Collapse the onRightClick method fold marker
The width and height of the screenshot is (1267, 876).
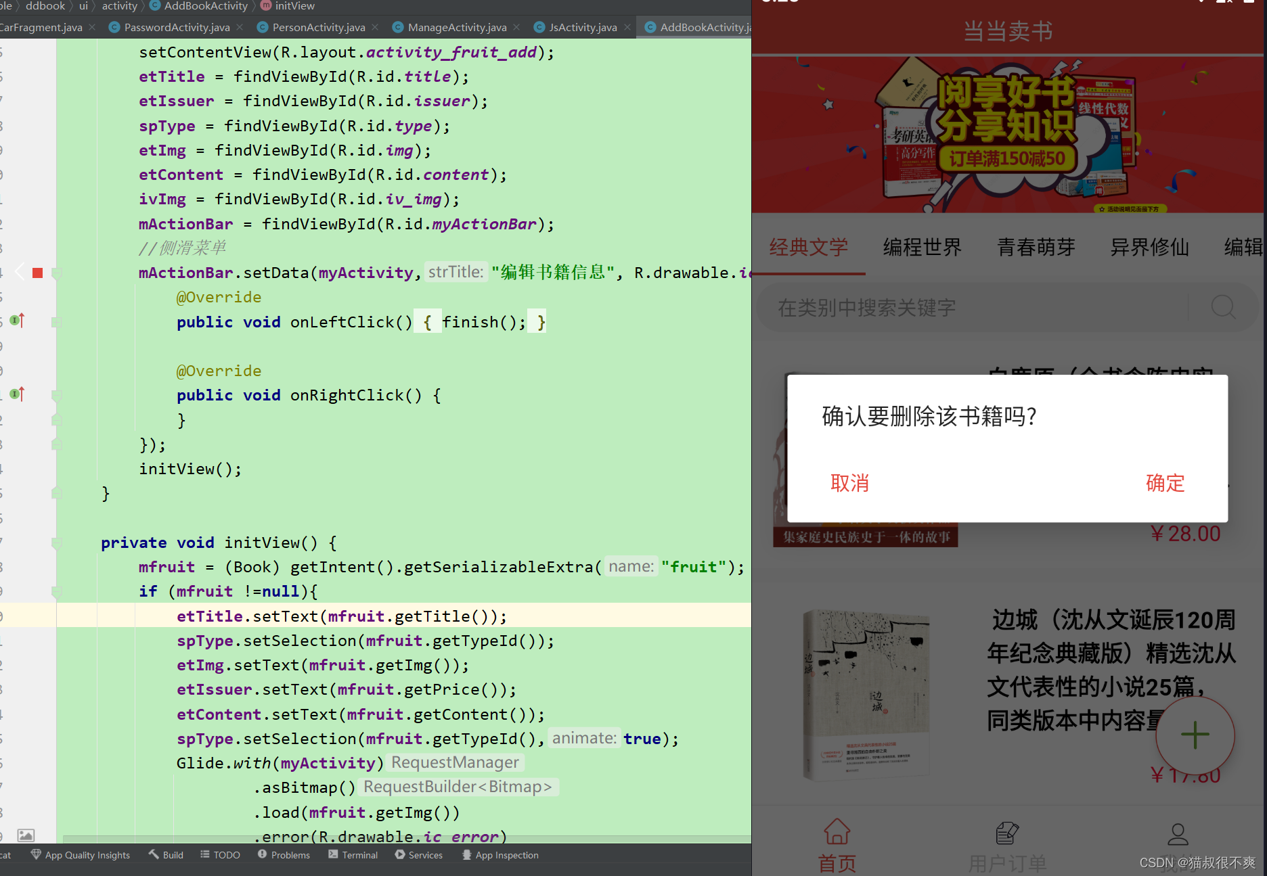57,396
